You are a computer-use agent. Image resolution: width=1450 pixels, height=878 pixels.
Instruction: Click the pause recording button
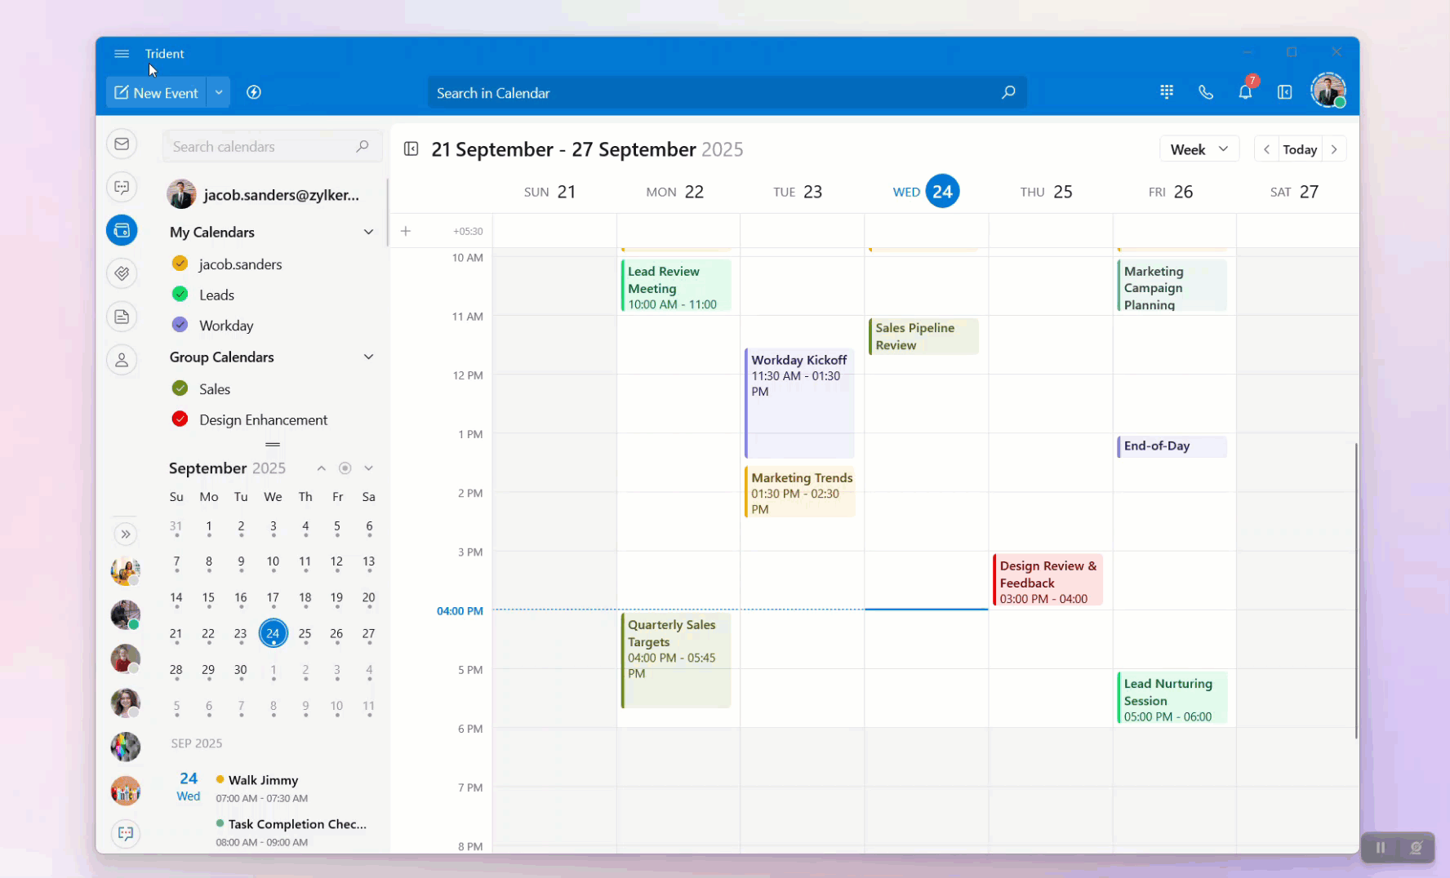click(x=1381, y=848)
